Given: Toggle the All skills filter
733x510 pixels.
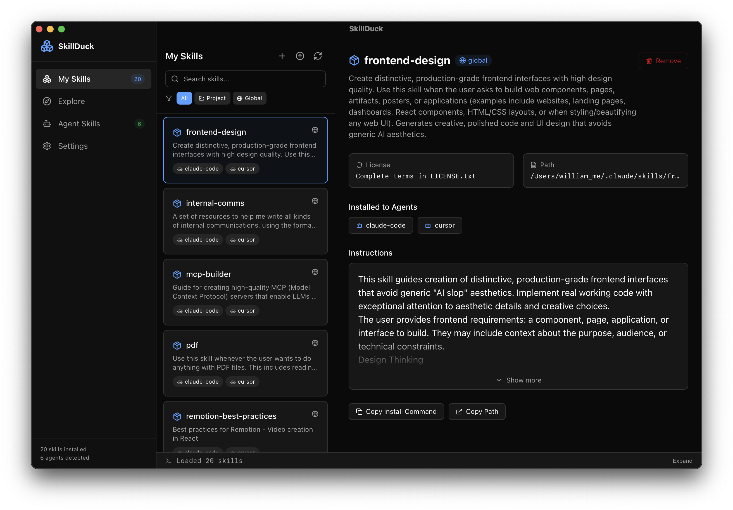Looking at the screenshot, I should pyautogui.click(x=184, y=98).
